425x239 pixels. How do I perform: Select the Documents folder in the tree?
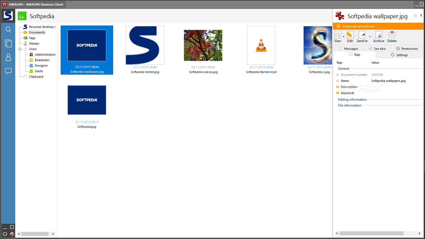tap(34, 32)
